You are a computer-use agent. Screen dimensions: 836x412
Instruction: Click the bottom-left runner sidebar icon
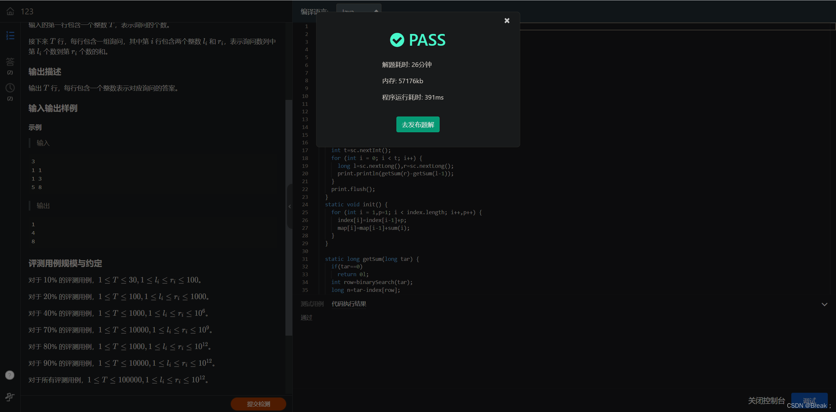click(10, 397)
